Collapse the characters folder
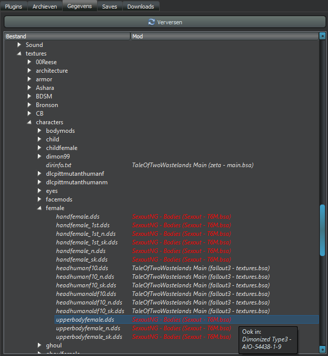This screenshot has height=356, width=328. 29,122
